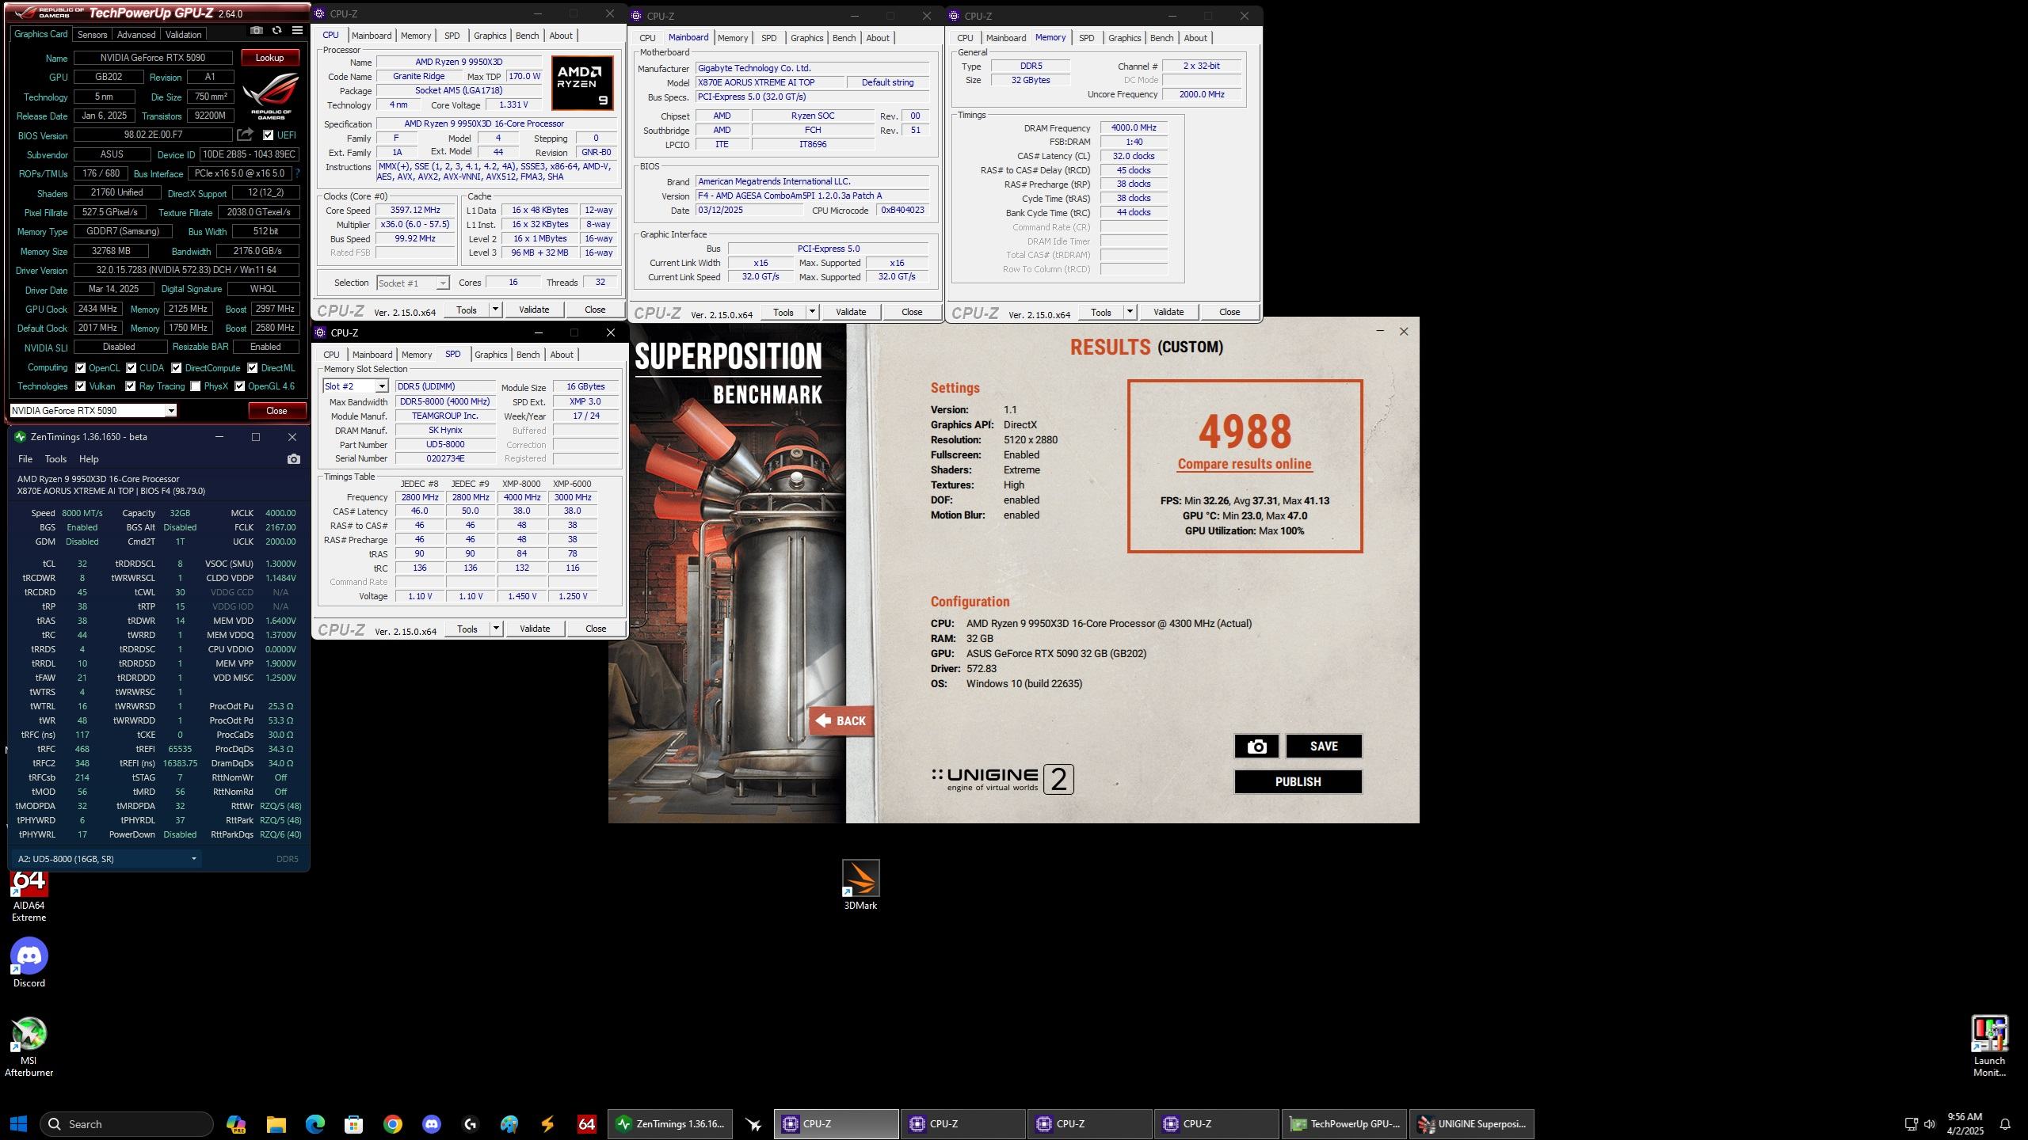Click the bus interface question mark
The width and height of the screenshot is (2028, 1140).
tap(298, 173)
